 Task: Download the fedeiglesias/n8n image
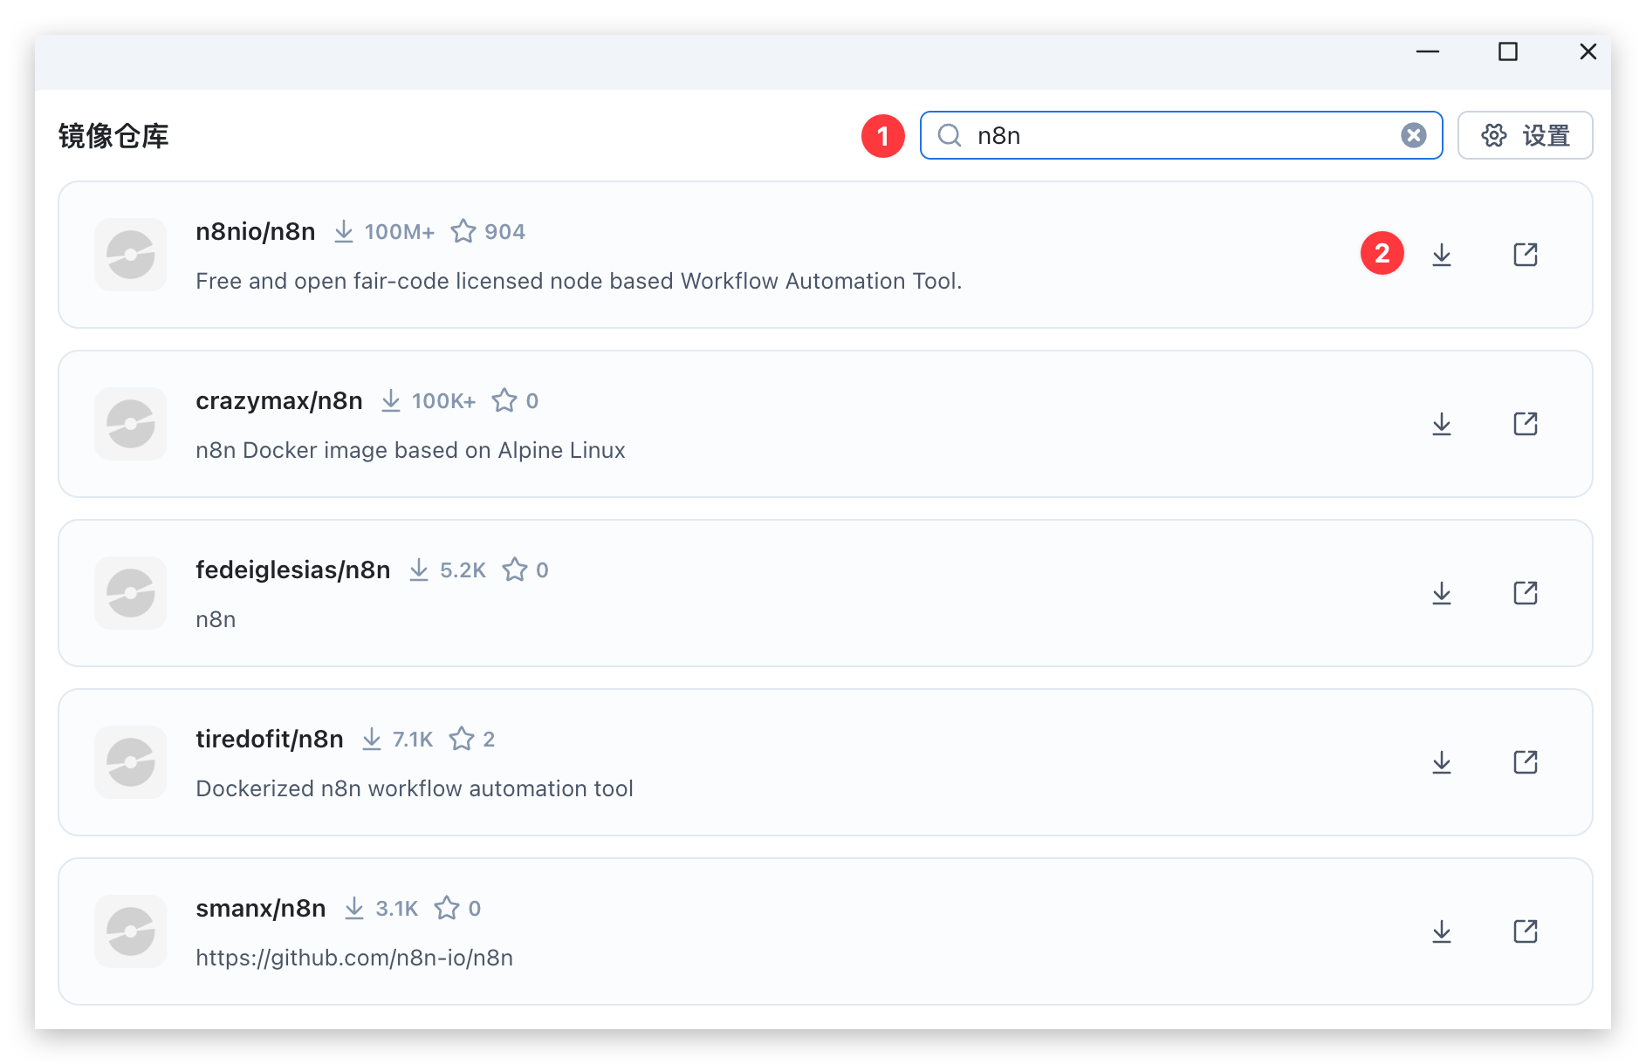[x=1442, y=593]
